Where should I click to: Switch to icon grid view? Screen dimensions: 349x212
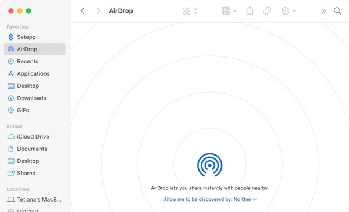(x=187, y=11)
